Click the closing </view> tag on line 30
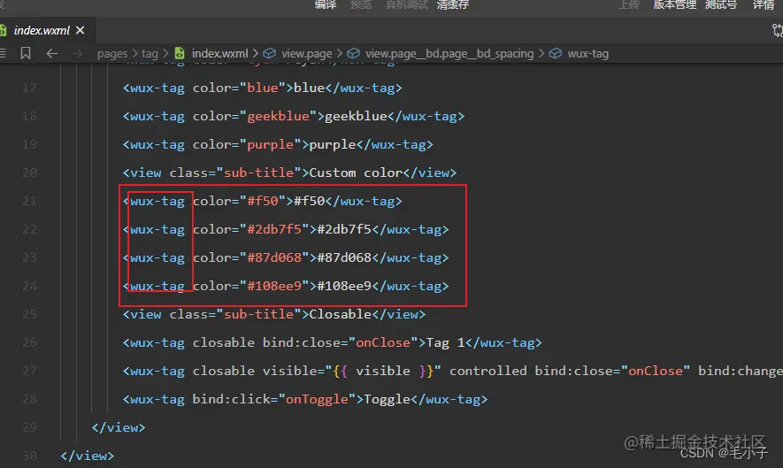Image resolution: width=783 pixels, height=468 pixels. coord(88,456)
